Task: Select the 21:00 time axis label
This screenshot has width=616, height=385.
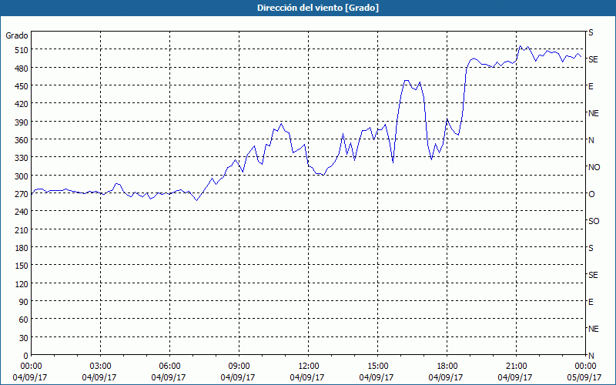Action: coord(516,367)
